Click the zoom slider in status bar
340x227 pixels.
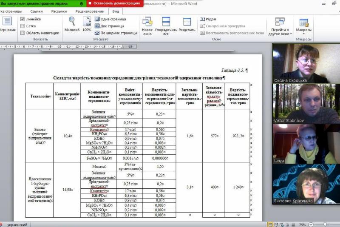pos(325,224)
